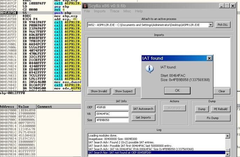The width and height of the screenshot is (240, 157).
Task: Click the Dump button
Action: point(202,109)
